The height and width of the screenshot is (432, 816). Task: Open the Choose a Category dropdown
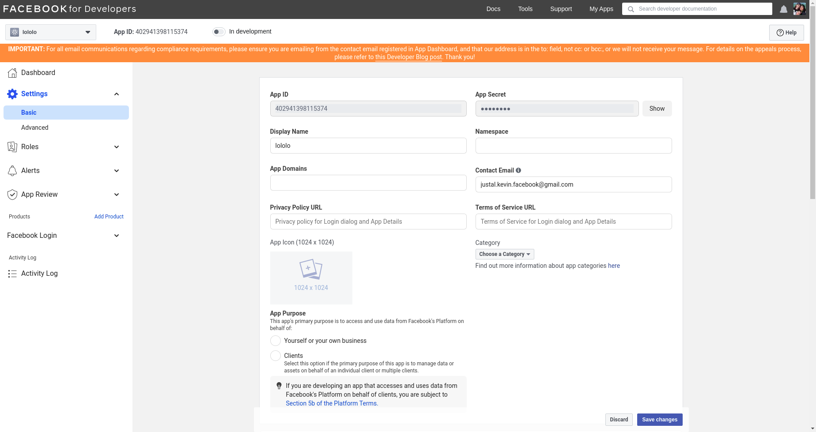505,254
